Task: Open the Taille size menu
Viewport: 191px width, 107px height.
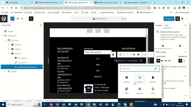Action: coord(144,55)
